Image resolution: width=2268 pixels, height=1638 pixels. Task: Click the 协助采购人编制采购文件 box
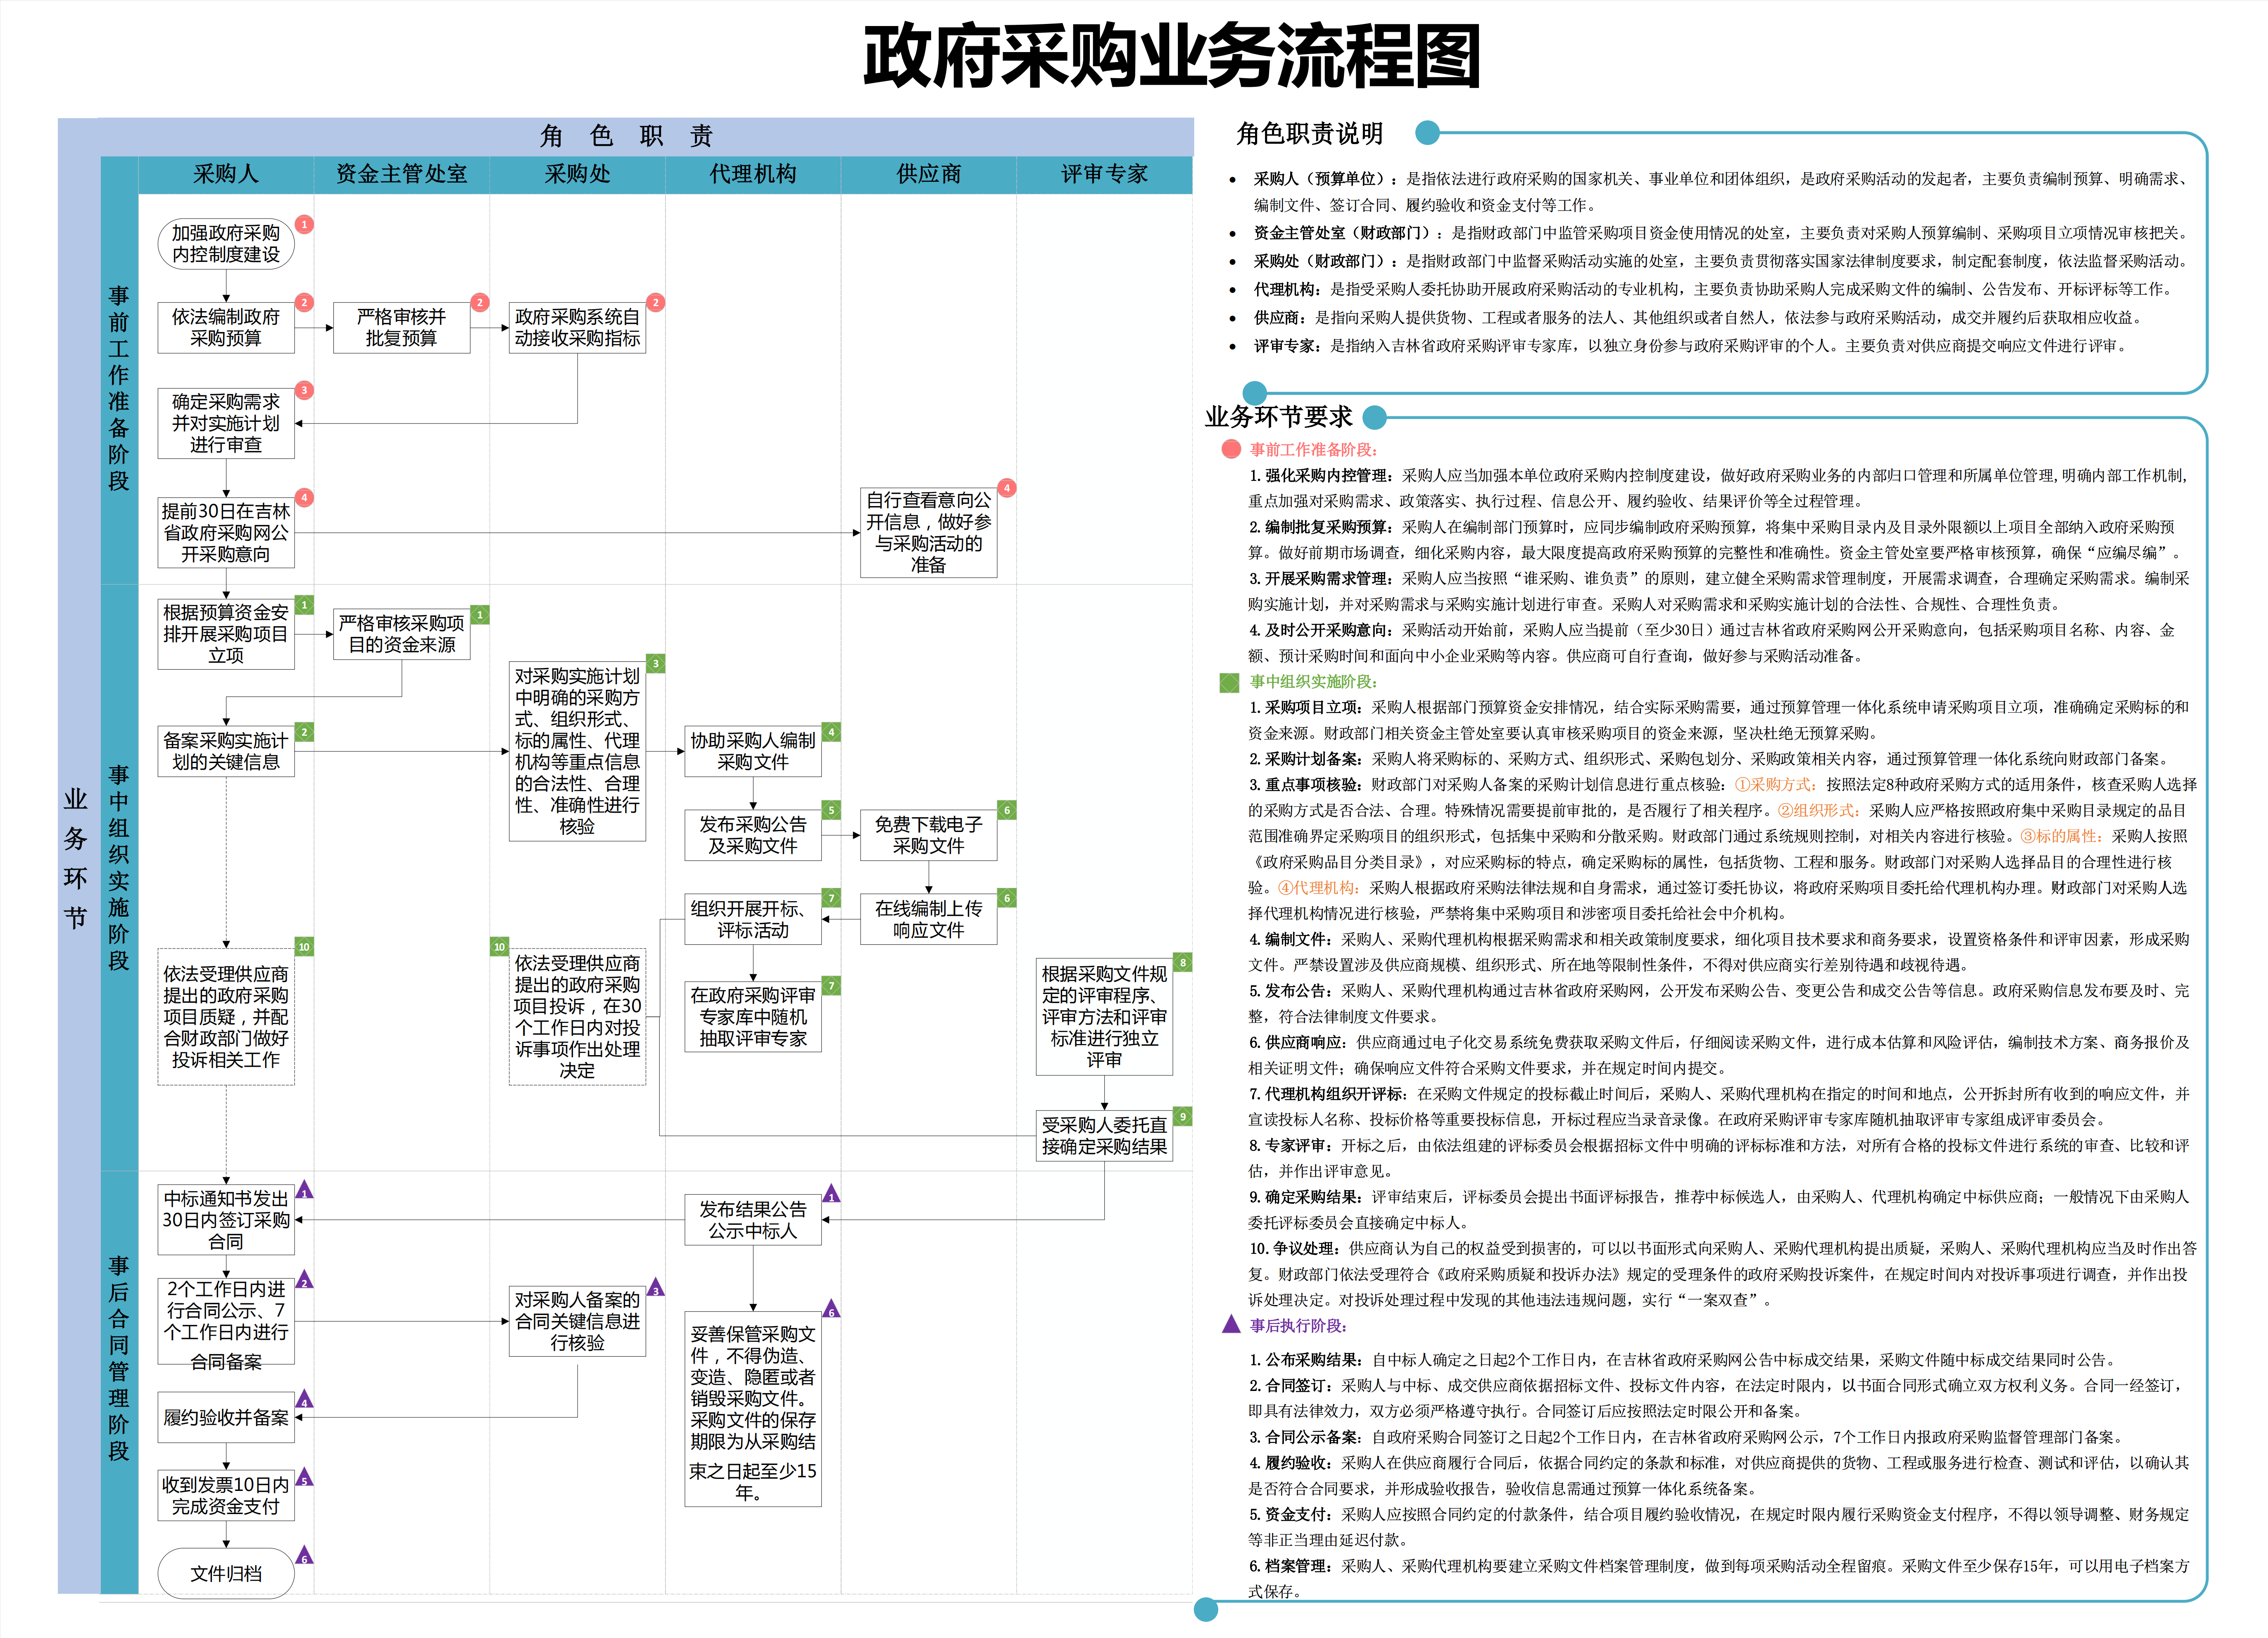[x=753, y=751]
